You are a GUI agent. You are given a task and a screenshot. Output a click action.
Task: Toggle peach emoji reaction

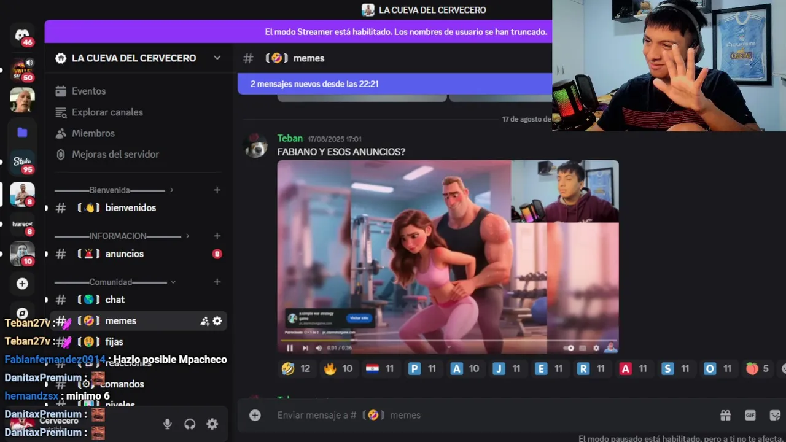(x=757, y=369)
